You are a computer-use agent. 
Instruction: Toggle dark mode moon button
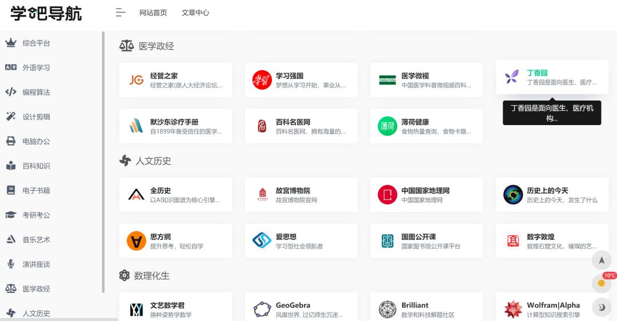(x=602, y=307)
